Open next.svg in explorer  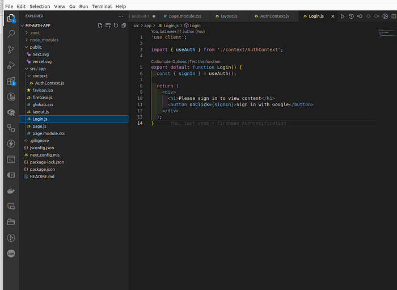pyautogui.click(x=40, y=54)
